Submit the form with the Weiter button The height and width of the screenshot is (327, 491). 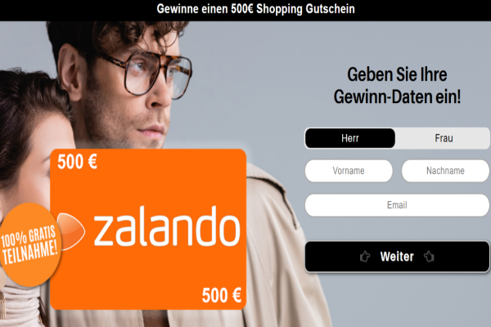397,257
